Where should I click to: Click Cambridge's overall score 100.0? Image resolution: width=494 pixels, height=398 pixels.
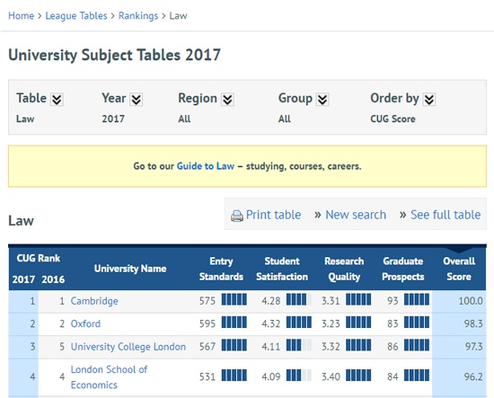click(471, 301)
